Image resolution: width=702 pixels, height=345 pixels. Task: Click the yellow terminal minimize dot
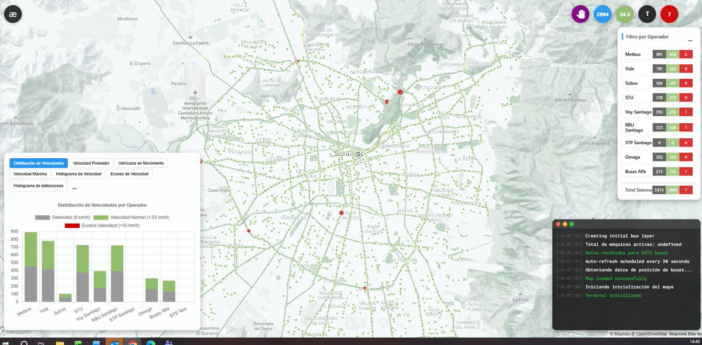[565, 224]
